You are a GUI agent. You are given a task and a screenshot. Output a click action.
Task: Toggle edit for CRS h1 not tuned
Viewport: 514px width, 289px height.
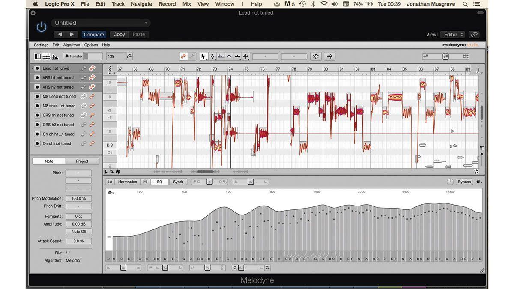click(92, 115)
